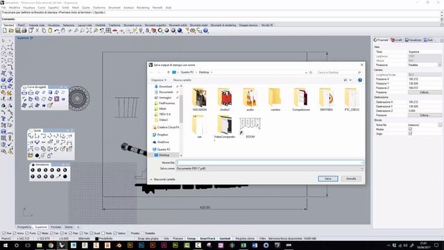Toggle the Fine osnap checkbox
Viewport: 444px width, 250px height.
(x=4, y=233)
